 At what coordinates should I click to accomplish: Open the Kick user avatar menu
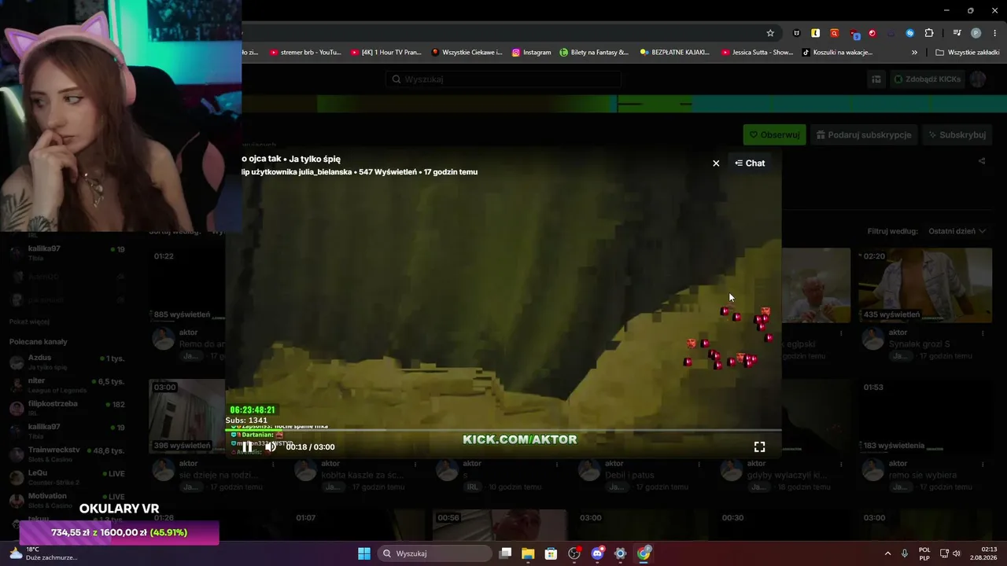point(978,79)
